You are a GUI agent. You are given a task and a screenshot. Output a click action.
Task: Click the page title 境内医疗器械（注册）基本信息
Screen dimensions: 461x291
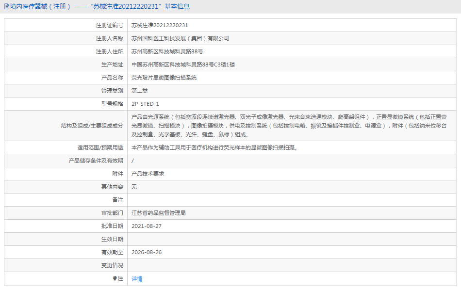[x=99, y=6]
